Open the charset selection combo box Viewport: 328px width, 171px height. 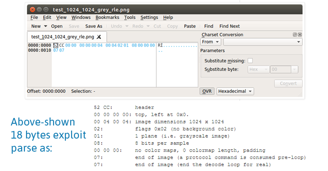263,42
